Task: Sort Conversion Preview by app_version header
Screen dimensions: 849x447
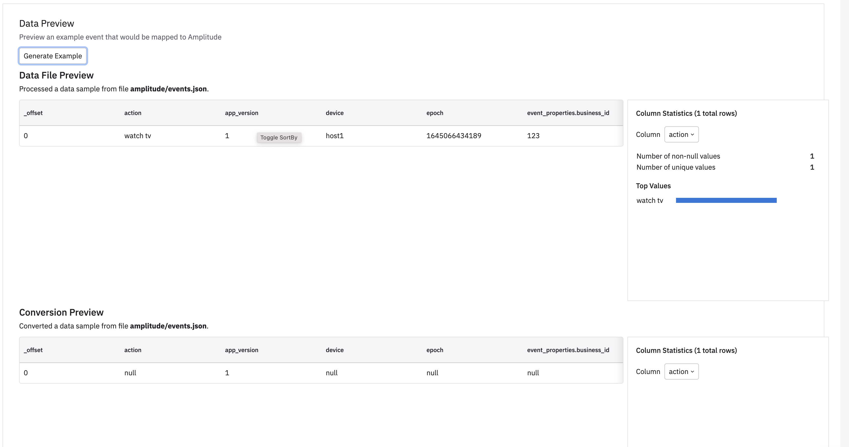Action: [x=242, y=350]
